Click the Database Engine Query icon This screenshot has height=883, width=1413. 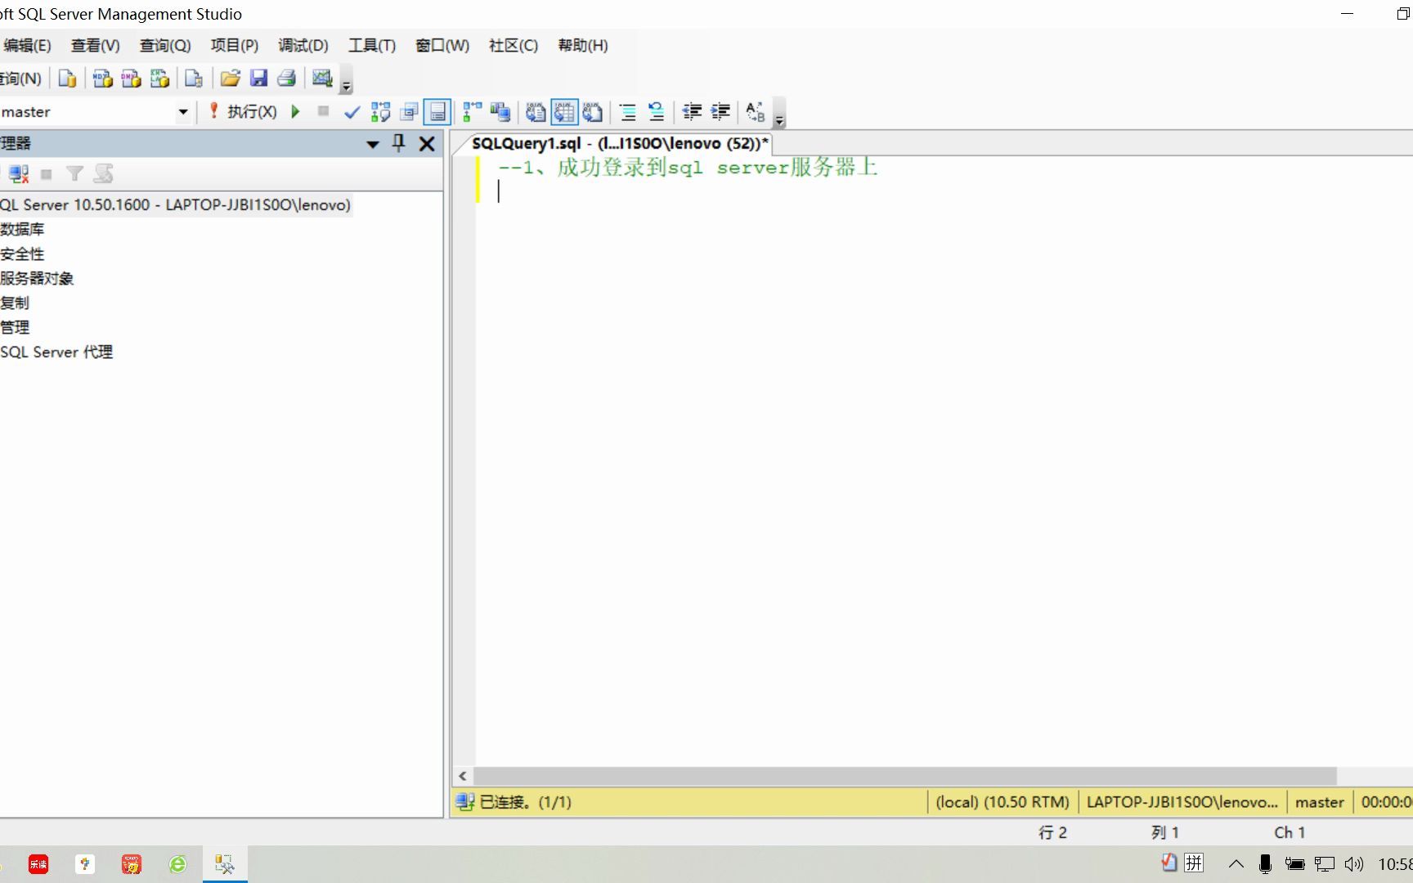pos(67,78)
